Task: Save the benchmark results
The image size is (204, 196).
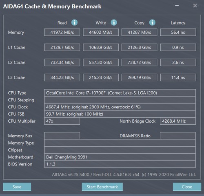Action: [x=17, y=187]
